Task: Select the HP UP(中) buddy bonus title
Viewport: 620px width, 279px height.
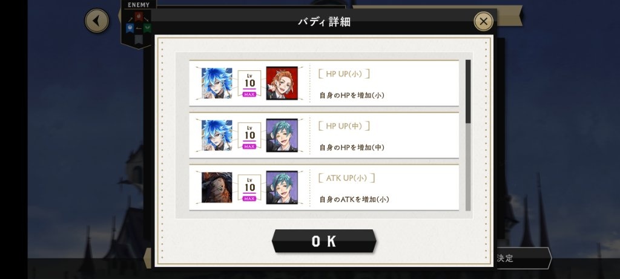Action: pos(344,126)
